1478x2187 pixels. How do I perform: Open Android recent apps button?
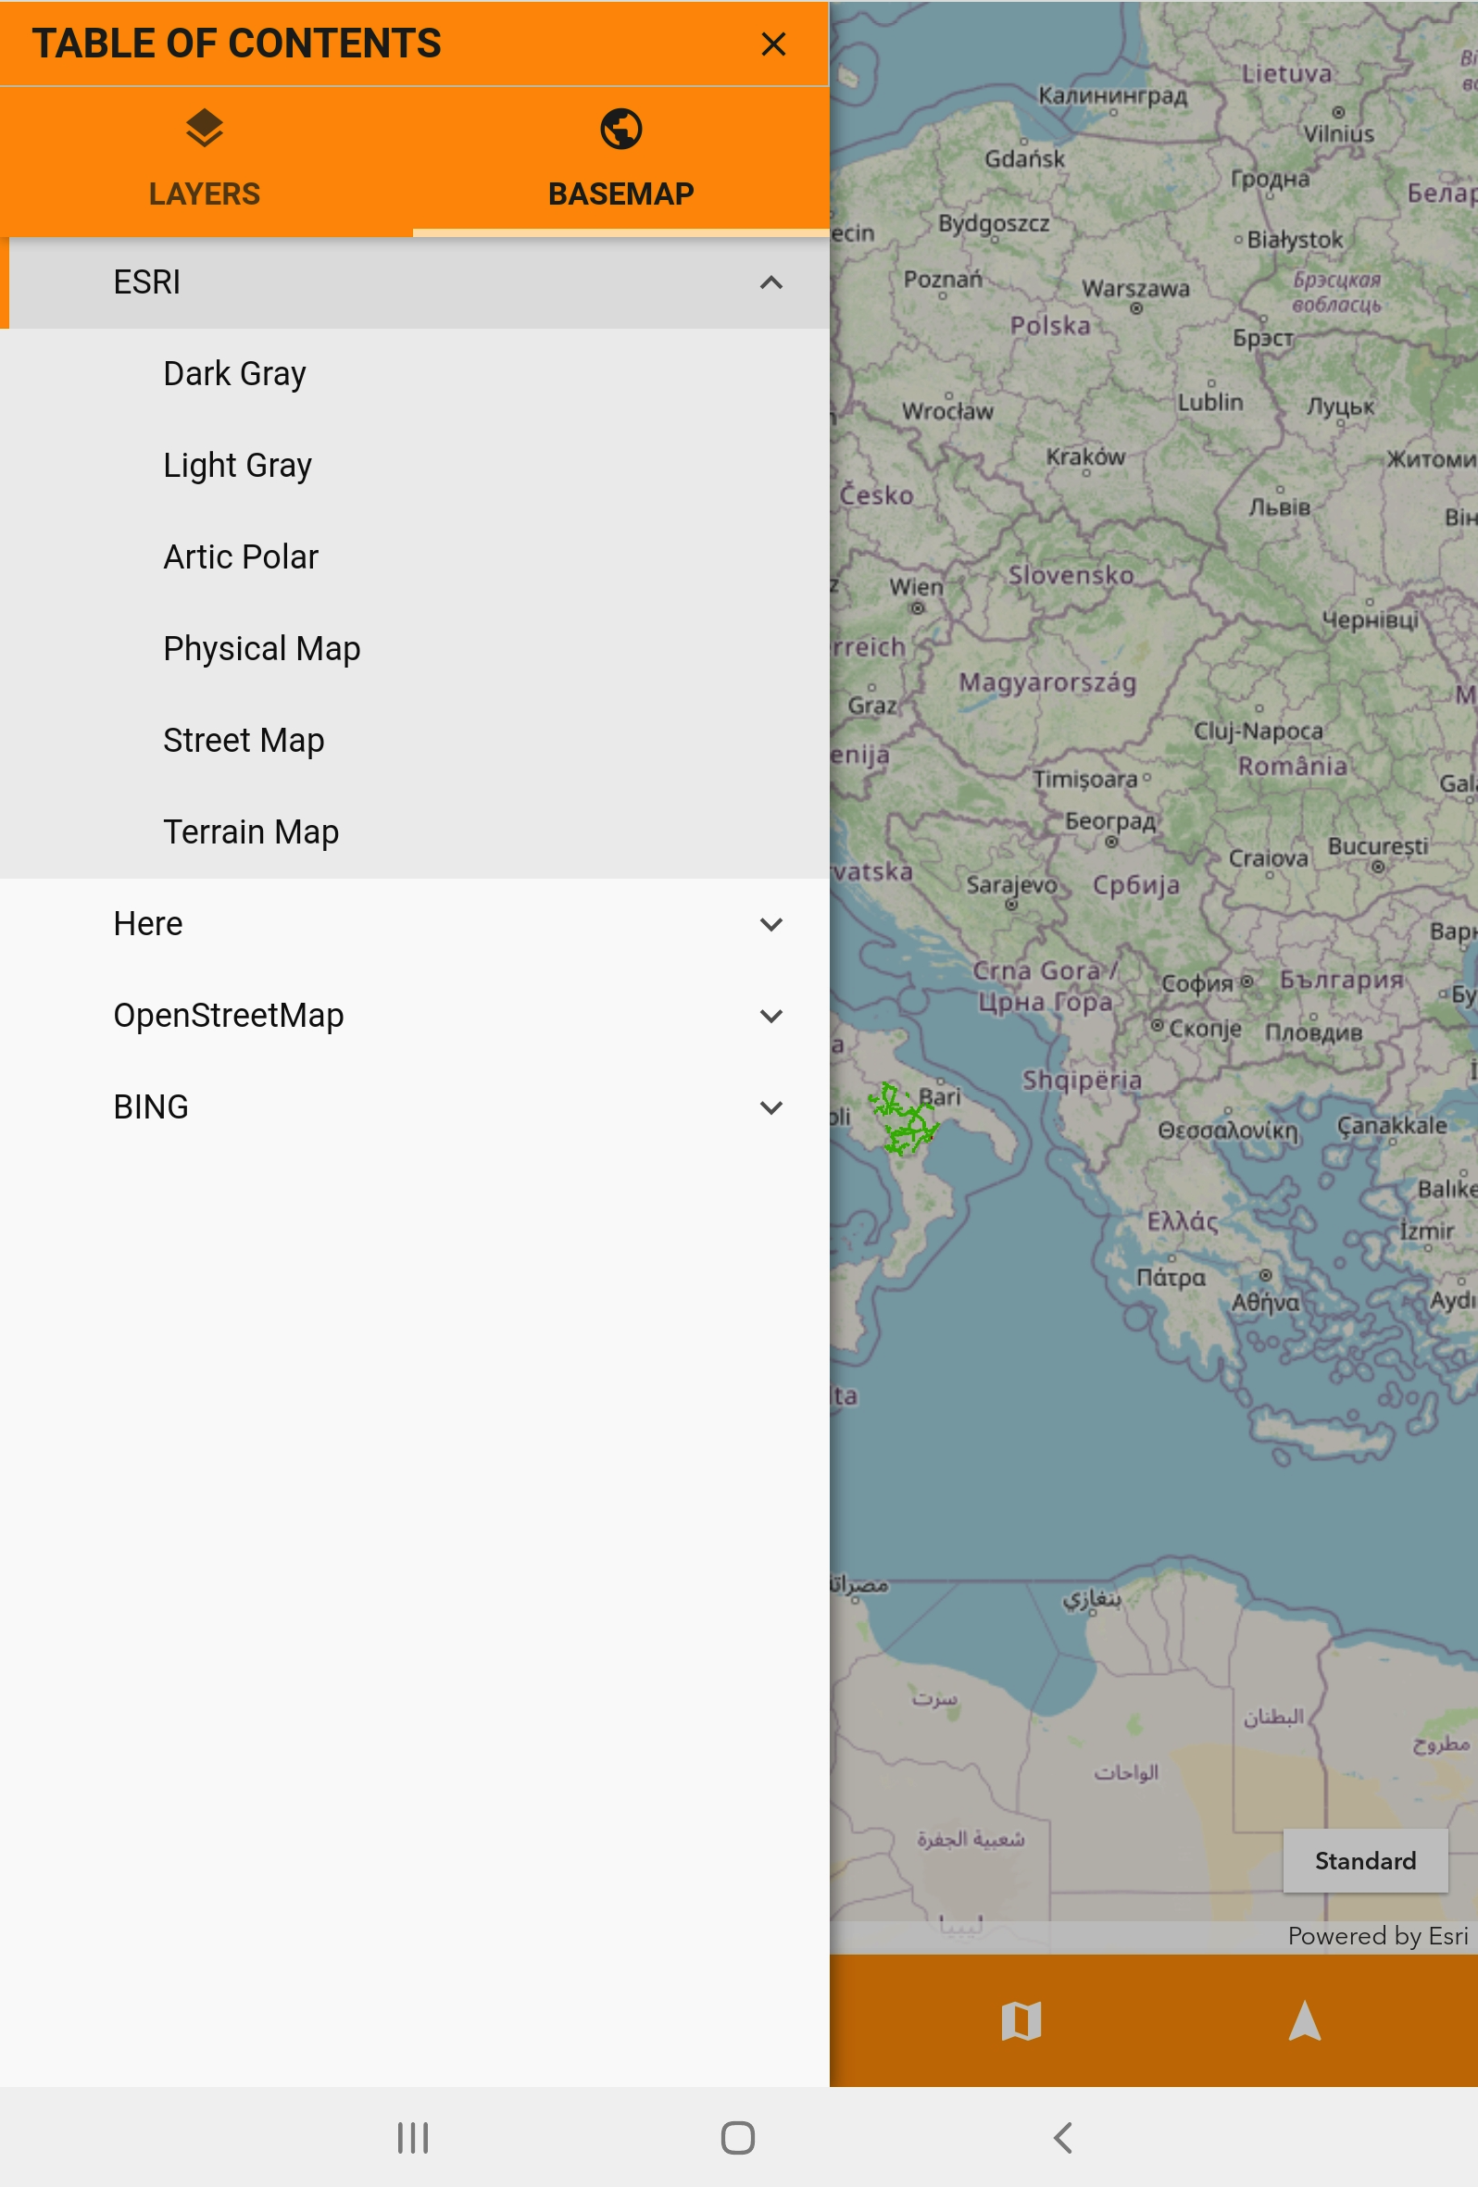point(412,2137)
